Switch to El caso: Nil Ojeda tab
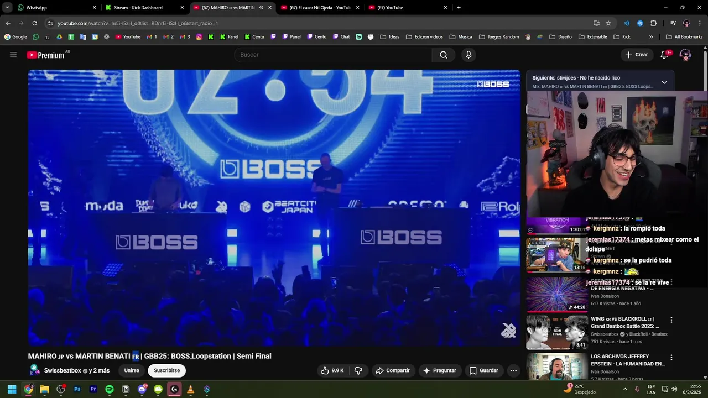Image resolution: width=708 pixels, height=398 pixels. pos(320,8)
